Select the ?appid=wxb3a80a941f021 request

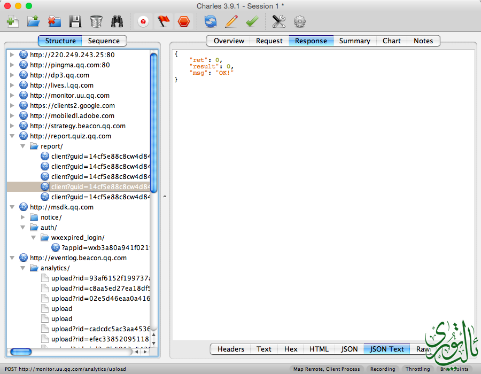point(105,248)
